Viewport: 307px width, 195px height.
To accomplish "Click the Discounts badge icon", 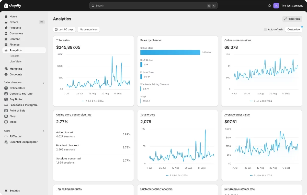I will point(6,74).
